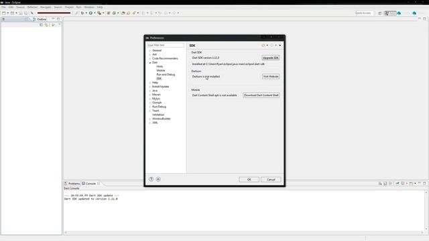This screenshot has width=429, height=241.
Task: Open the File menu
Action: (x=3, y=7)
